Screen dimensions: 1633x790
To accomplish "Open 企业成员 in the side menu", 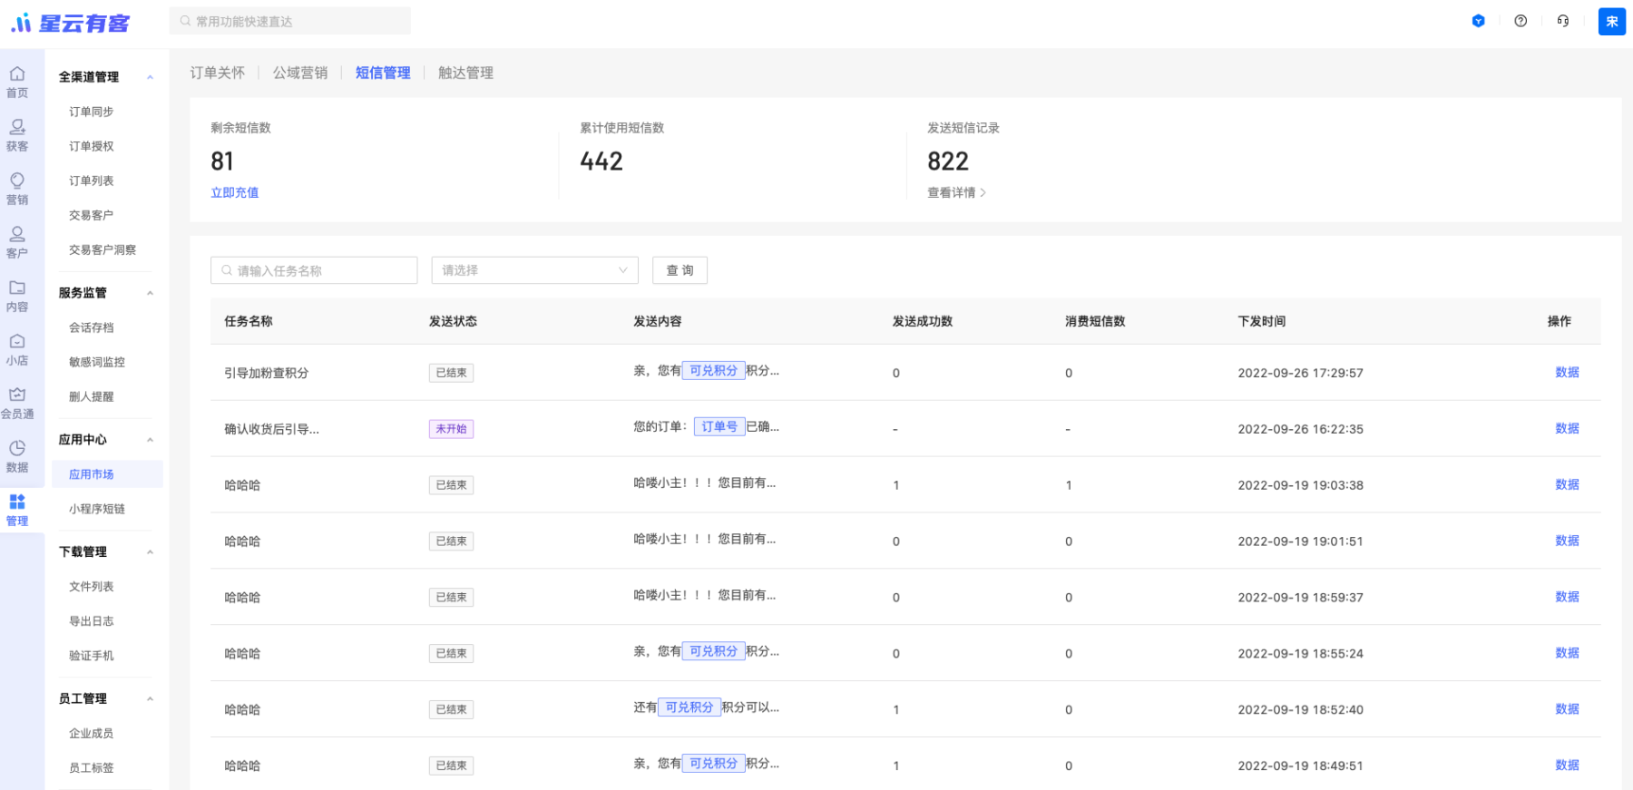I will [92, 734].
